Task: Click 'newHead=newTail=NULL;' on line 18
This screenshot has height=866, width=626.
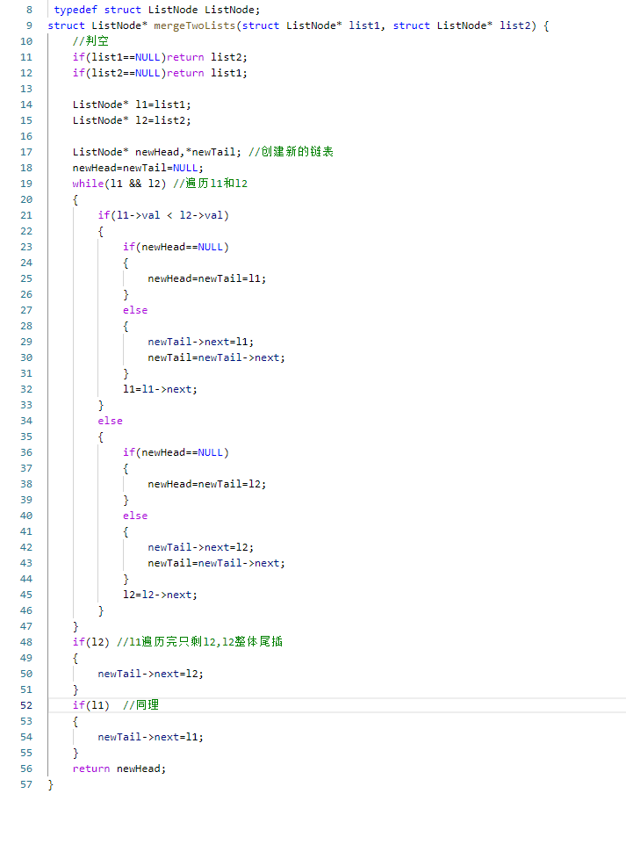Action: 138,168
